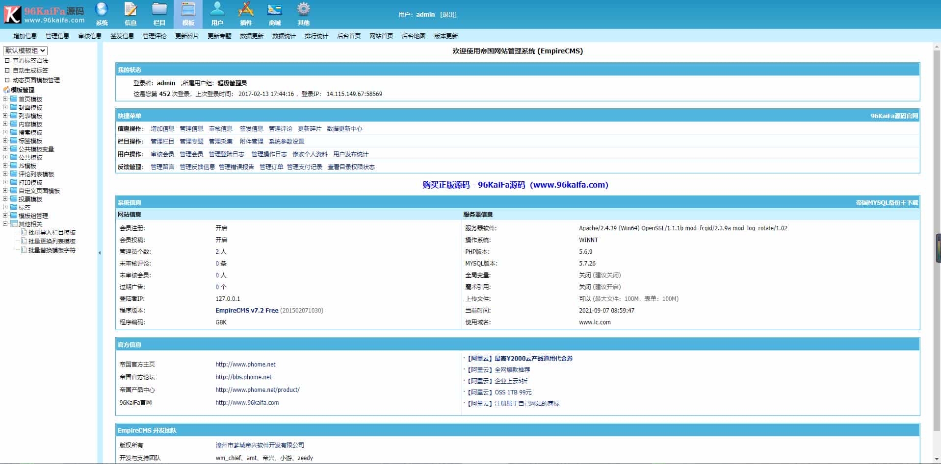Click the 搜索模板 folder icon
Image resolution: width=941 pixels, height=464 pixels.
pyautogui.click(x=14, y=132)
